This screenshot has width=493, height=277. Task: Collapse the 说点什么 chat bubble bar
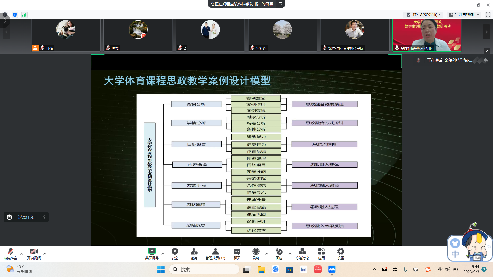44,217
